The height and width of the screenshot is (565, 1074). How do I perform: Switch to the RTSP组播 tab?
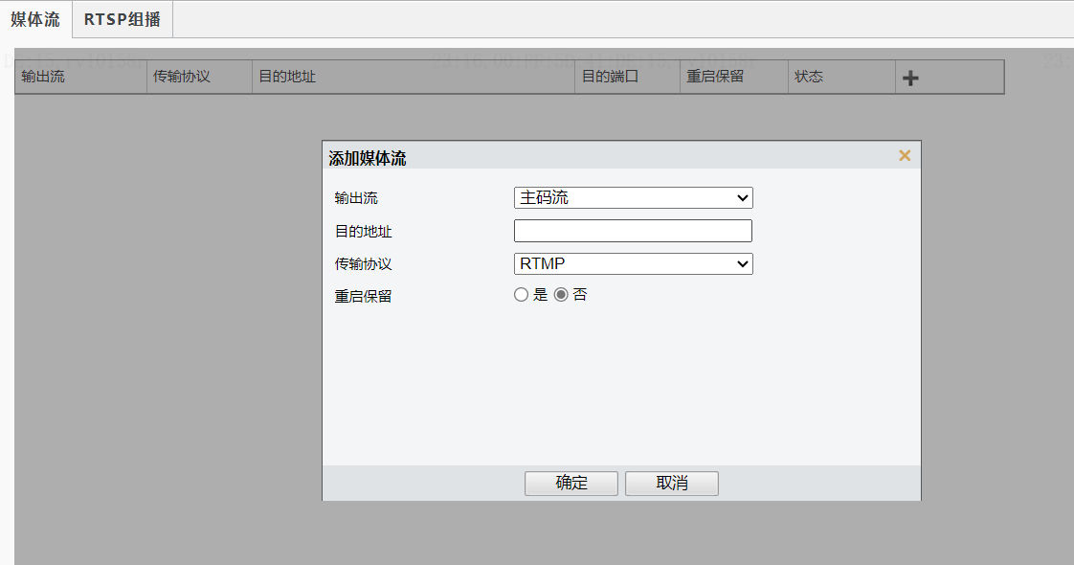click(122, 18)
